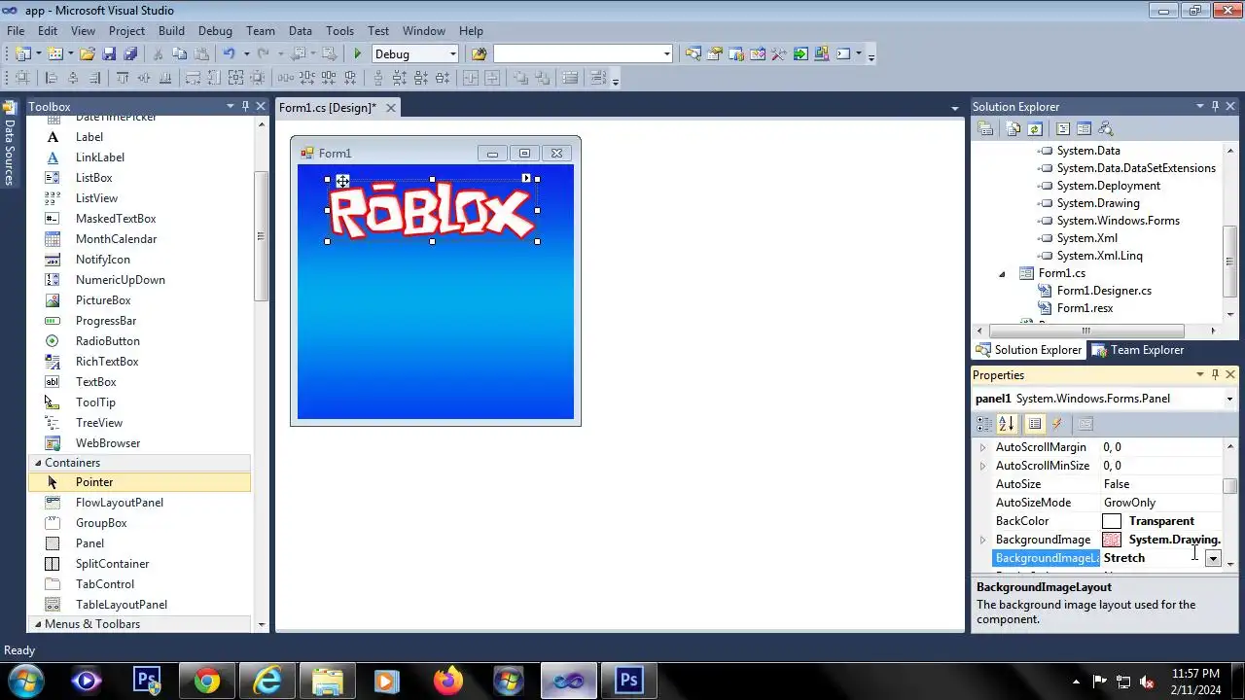This screenshot has width=1245, height=700.
Task: Expand the AutoScrollMargin property
Action: 982,447
